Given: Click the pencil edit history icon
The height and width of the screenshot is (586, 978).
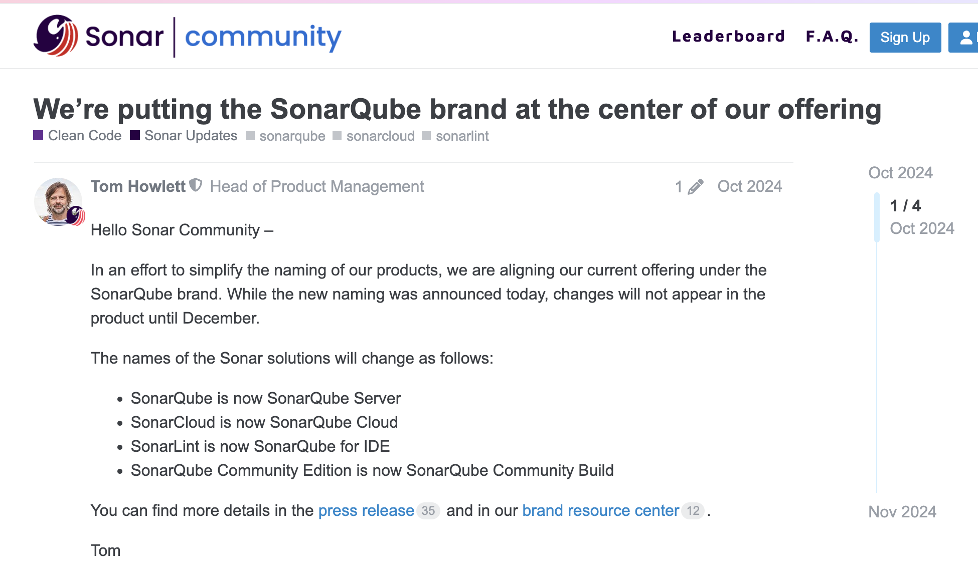Looking at the screenshot, I should coord(695,187).
